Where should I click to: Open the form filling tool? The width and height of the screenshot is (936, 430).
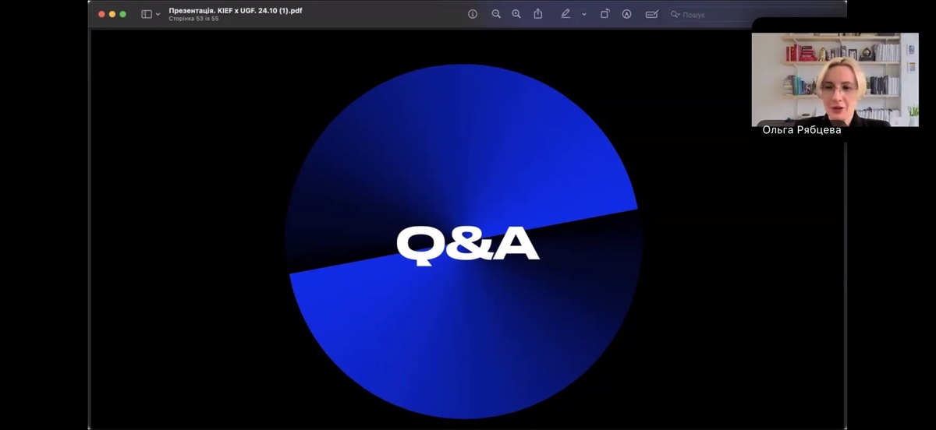coord(651,14)
